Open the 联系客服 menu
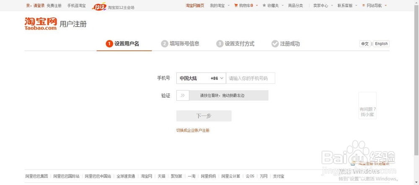Screen dimensions: 419x185 point(345,5)
